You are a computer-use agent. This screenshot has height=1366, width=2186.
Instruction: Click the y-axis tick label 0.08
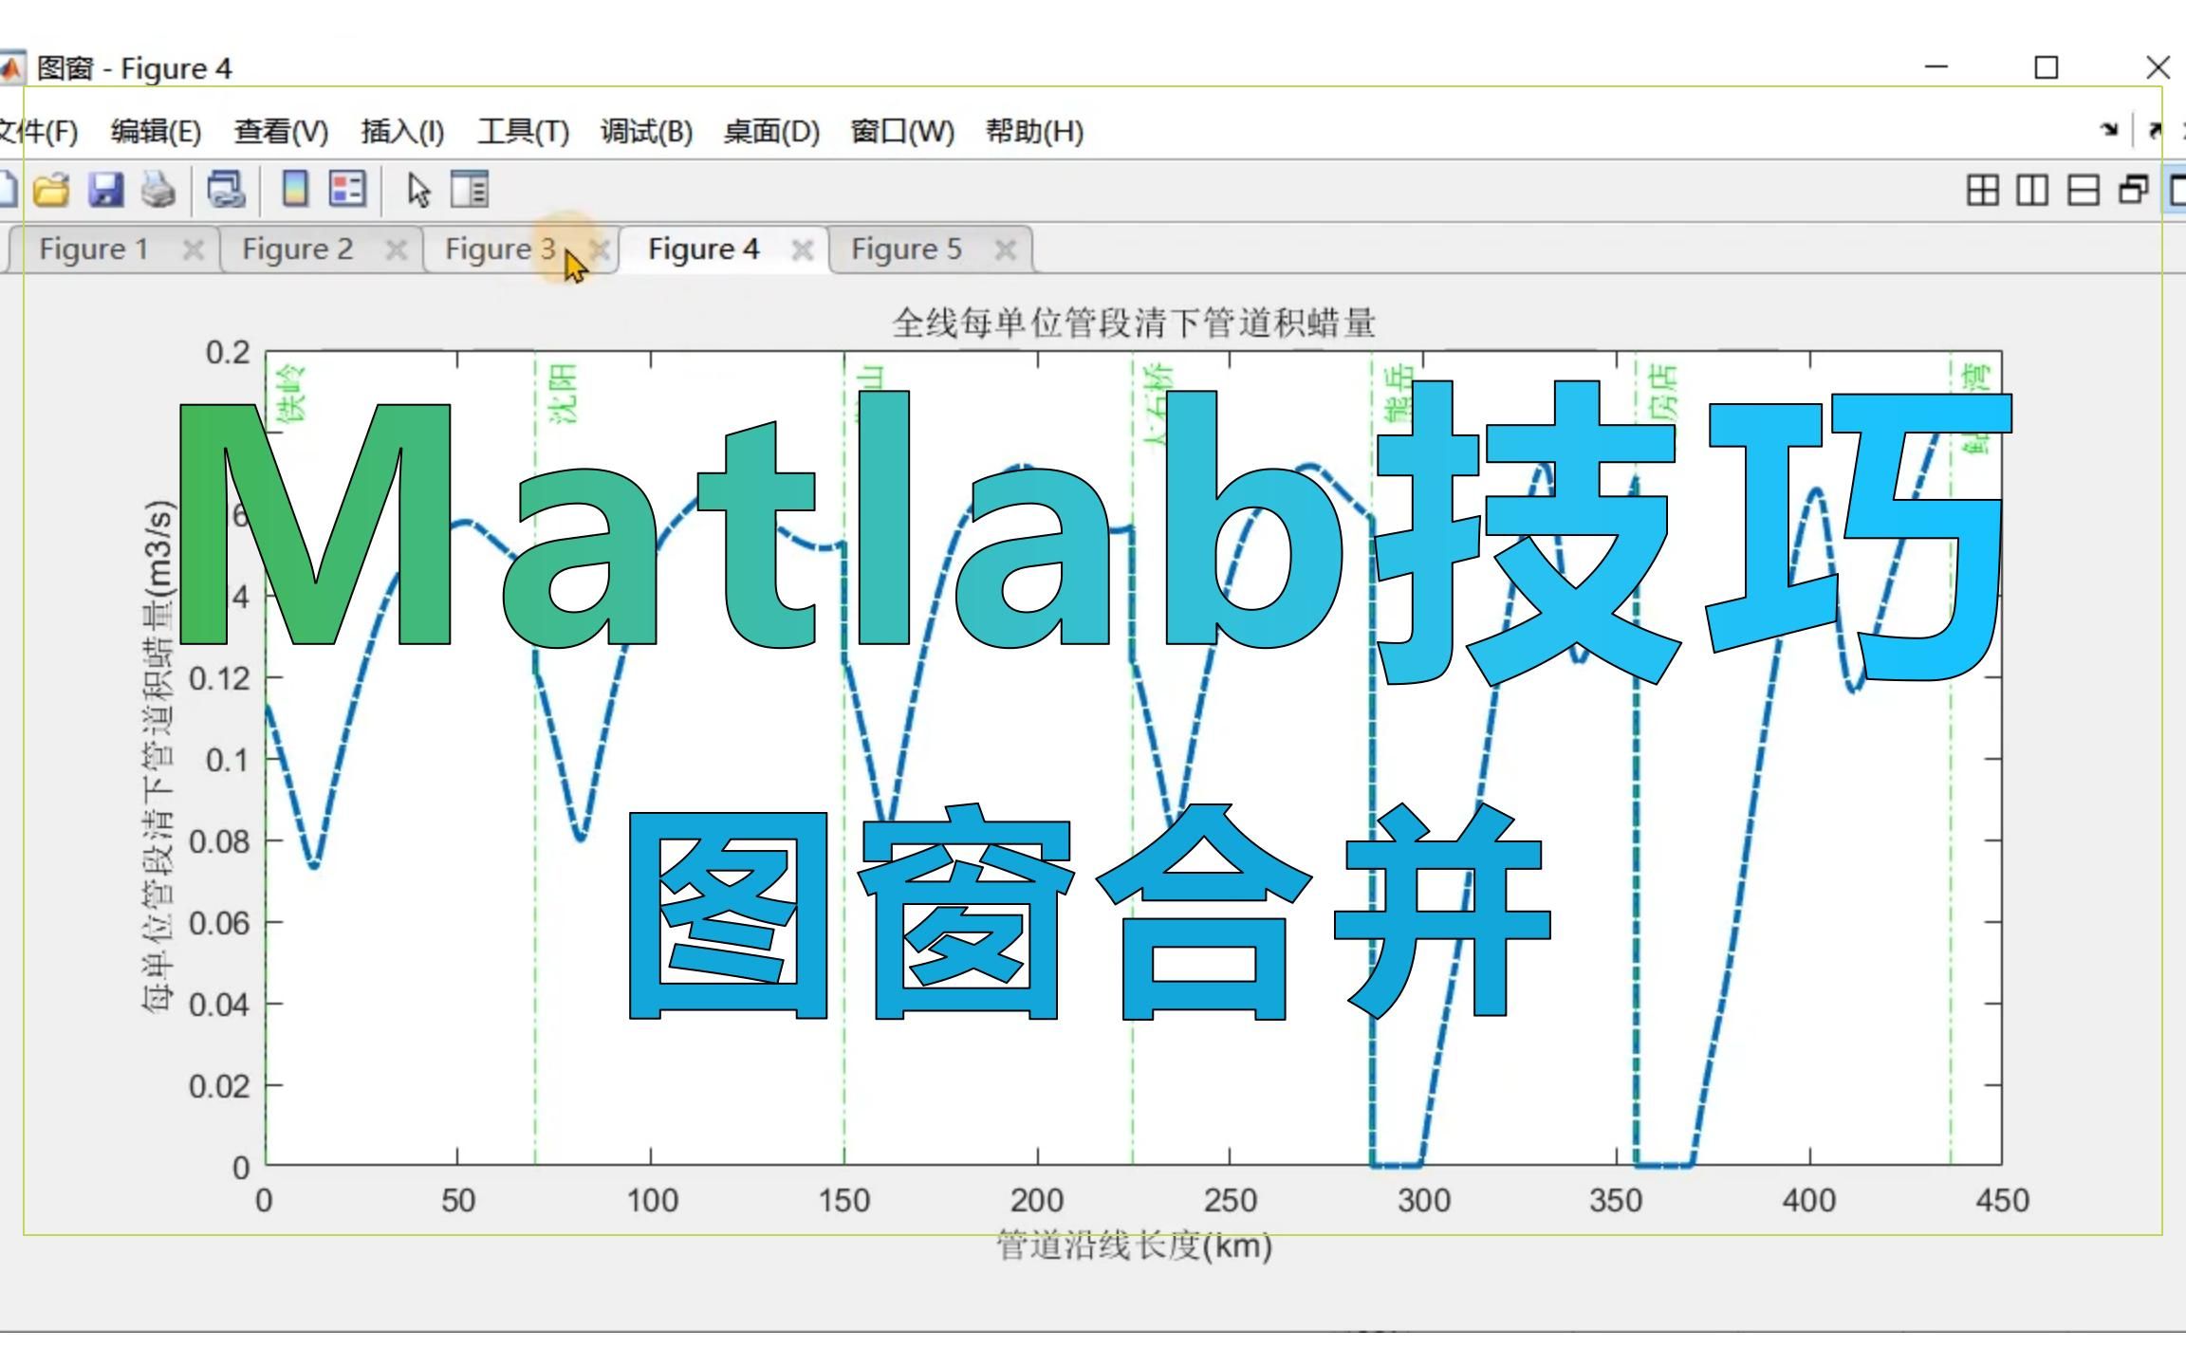pyautogui.click(x=219, y=841)
